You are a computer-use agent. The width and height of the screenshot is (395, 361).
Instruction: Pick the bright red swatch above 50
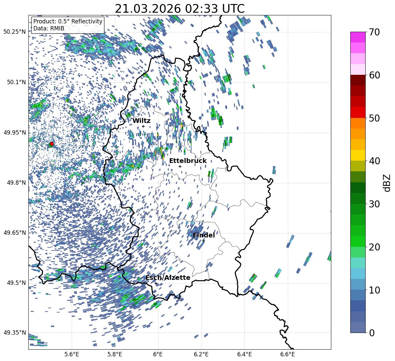(x=358, y=112)
